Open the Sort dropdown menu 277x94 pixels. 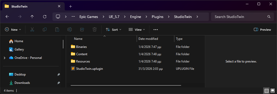pos(113,30)
